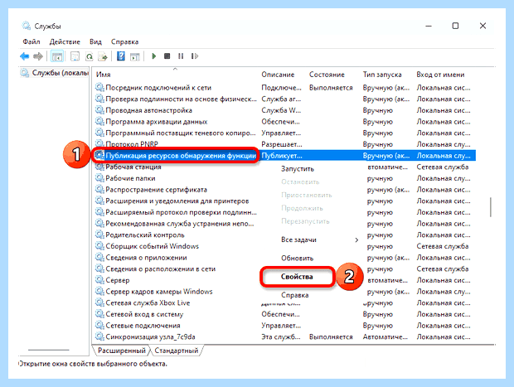
Task: Select Сведения о расположении в сети
Action: pos(161,269)
